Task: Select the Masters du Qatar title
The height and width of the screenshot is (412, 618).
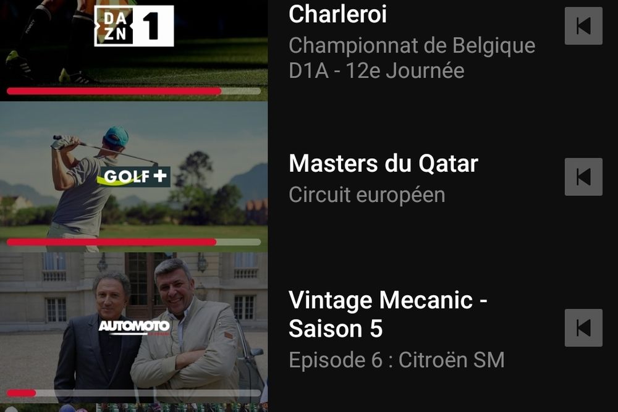Action: pyautogui.click(x=384, y=163)
